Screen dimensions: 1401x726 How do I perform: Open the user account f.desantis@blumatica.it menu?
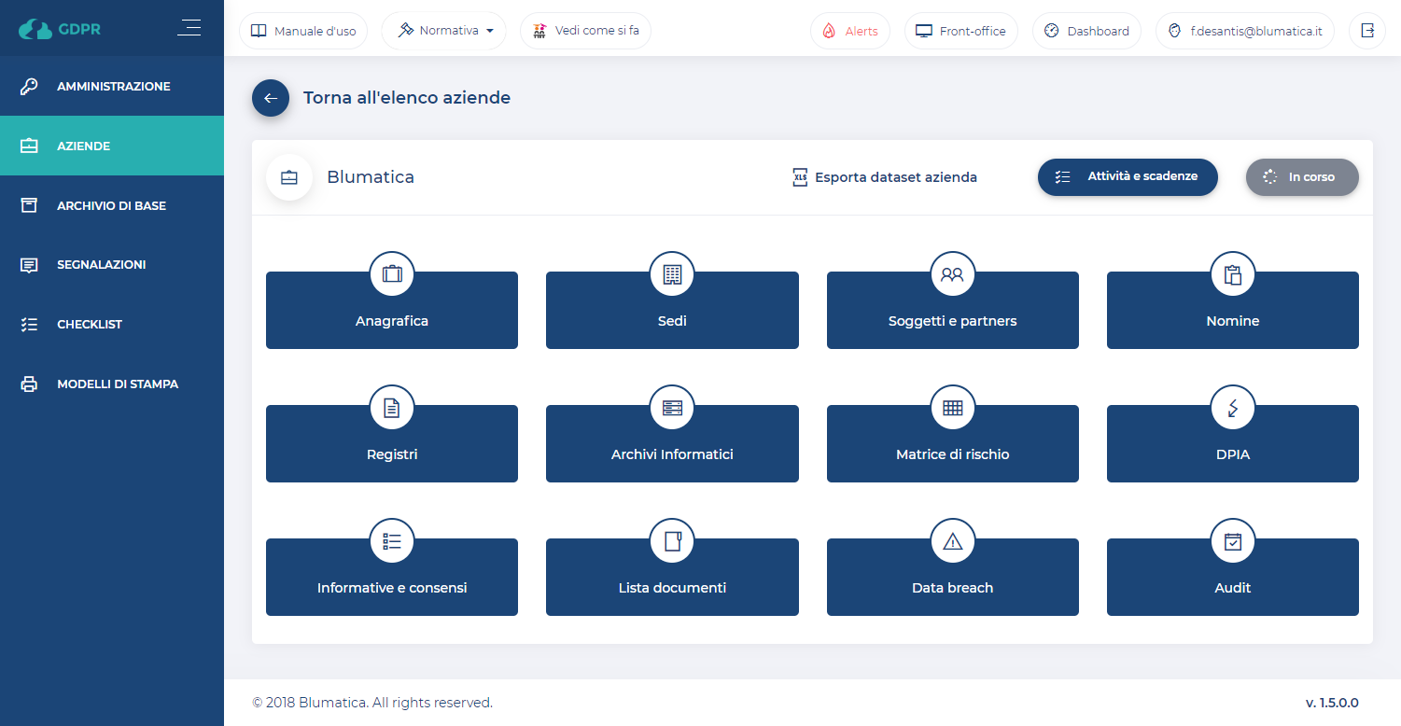coord(1244,31)
